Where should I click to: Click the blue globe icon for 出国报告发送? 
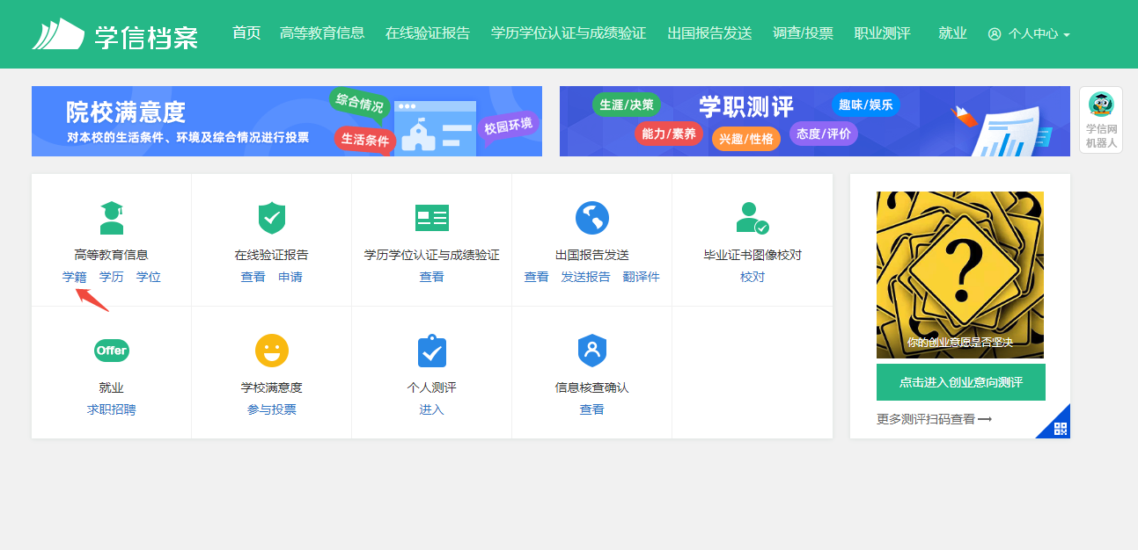click(592, 218)
